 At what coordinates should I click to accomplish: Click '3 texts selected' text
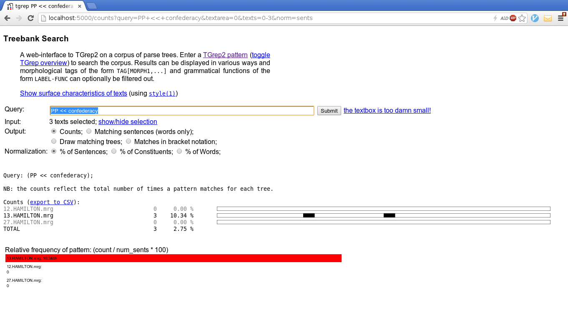73,121
